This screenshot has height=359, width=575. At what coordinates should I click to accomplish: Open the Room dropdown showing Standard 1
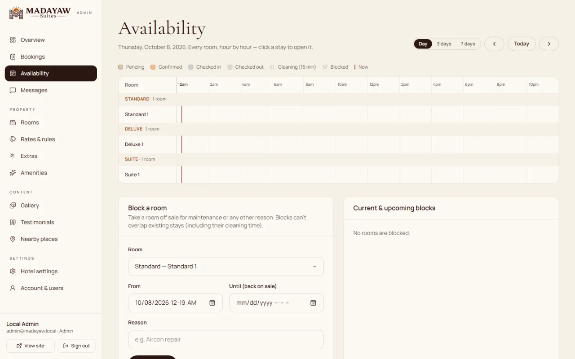[x=226, y=267]
